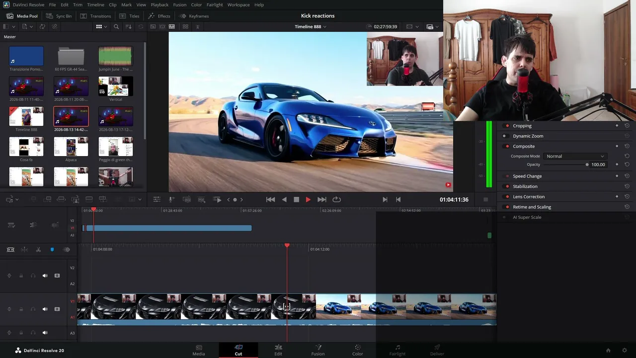Open the Keyframes panel
636x358 pixels.
pyautogui.click(x=194, y=16)
